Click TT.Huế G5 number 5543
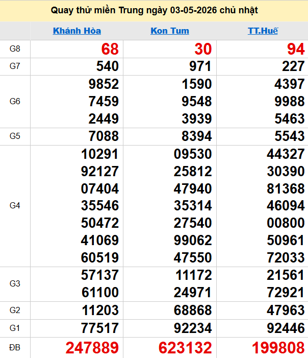This screenshot has height=358, width=308. pos(290,136)
